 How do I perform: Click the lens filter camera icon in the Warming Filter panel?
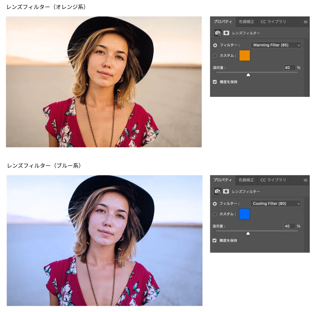pos(218,33)
